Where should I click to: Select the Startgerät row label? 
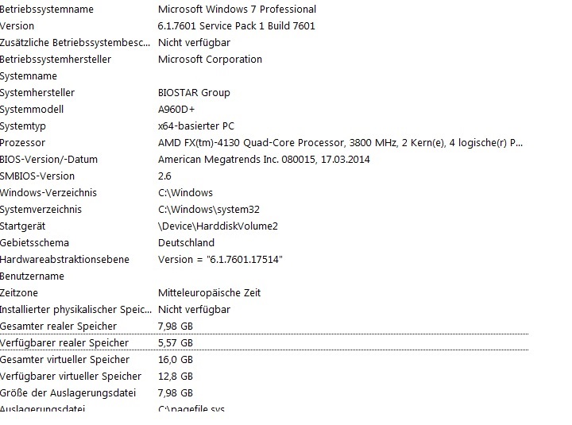coord(22,226)
